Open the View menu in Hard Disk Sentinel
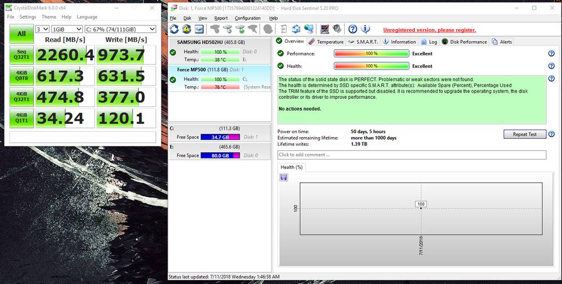 pyautogui.click(x=203, y=18)
